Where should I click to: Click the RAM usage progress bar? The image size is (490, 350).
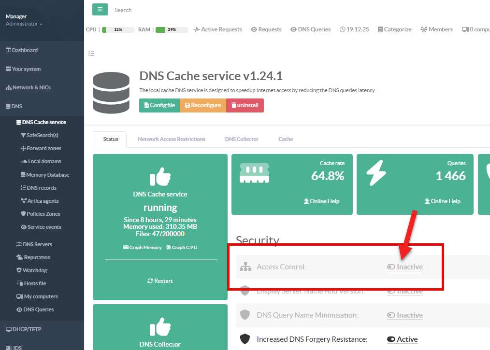[171, 29]
